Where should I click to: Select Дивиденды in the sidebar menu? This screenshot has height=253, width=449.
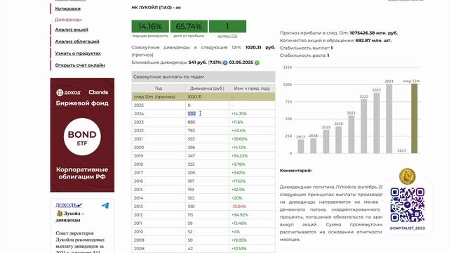(x=68, y=20)
